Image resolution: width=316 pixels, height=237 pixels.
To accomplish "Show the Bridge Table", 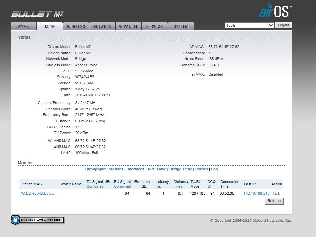I will point(181,169).
